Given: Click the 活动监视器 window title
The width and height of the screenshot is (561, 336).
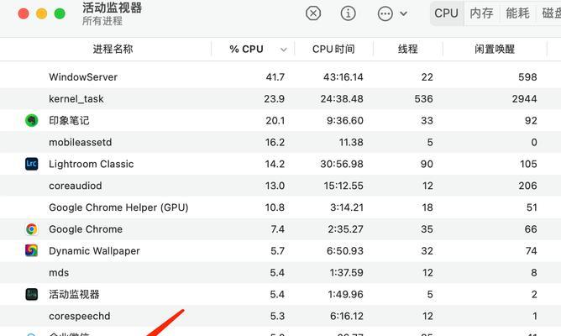Looking at the screenshot, I should [x=112, y=8].
